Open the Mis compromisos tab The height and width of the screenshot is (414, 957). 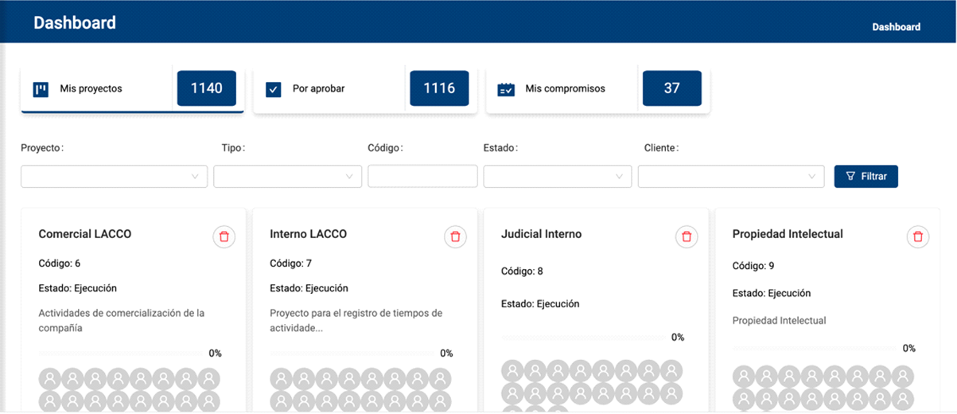[x=565, y=89]
